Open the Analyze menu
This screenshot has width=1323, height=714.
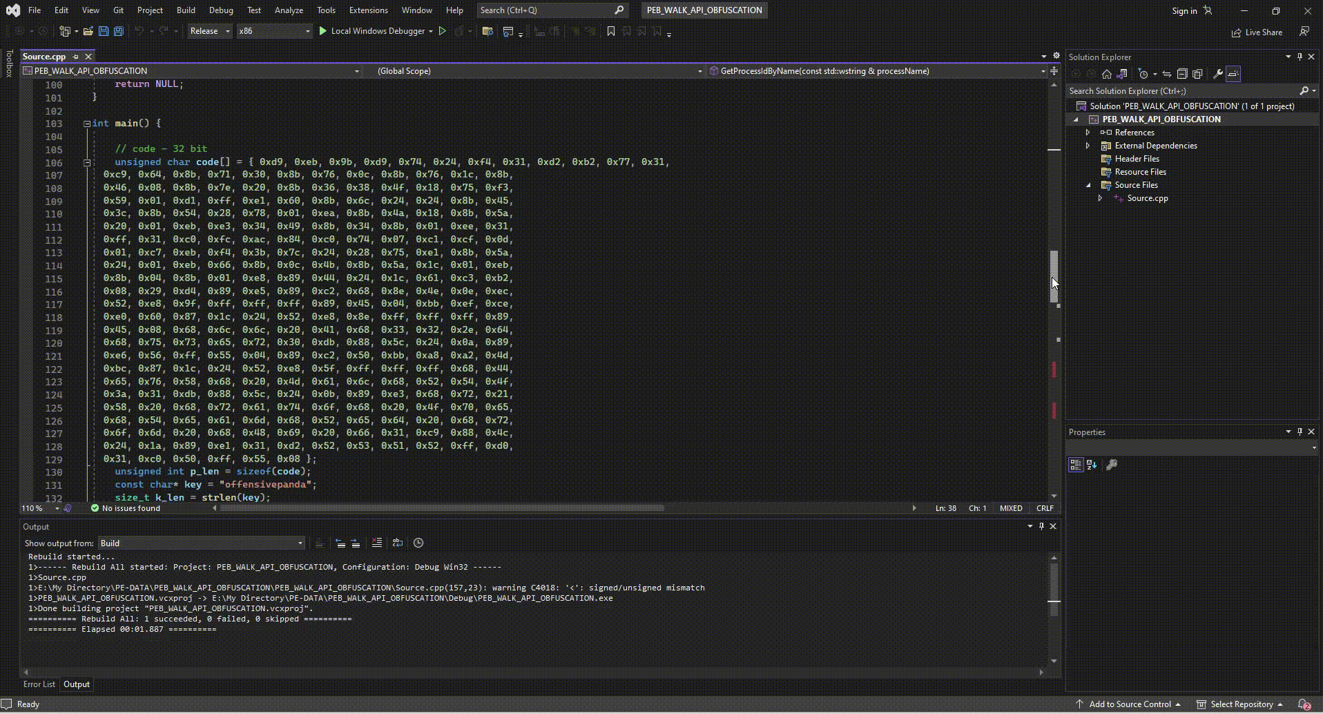pos(289,10)
